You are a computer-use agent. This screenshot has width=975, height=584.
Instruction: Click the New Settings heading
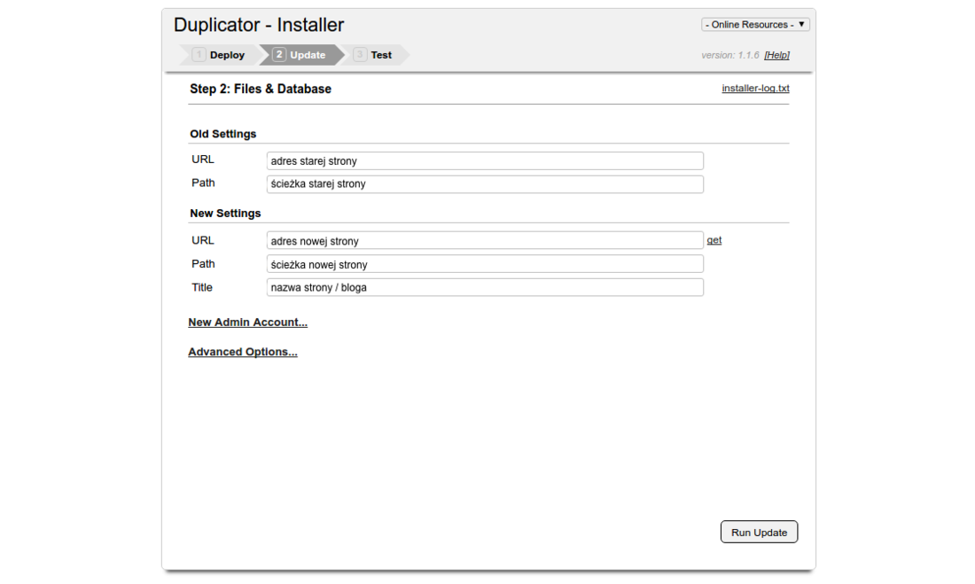point(225,214)
